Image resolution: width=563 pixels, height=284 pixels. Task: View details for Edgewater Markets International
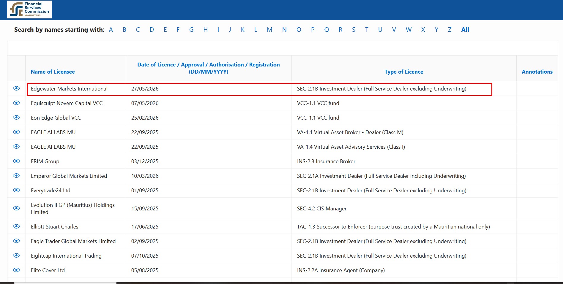pyautogui.click(x=16, y=88)
